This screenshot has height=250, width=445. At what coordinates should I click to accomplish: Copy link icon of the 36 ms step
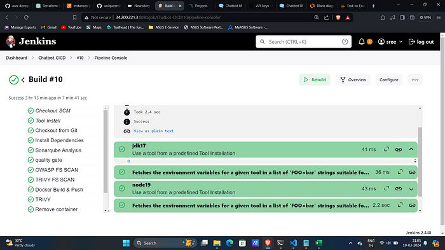point(412,172)
